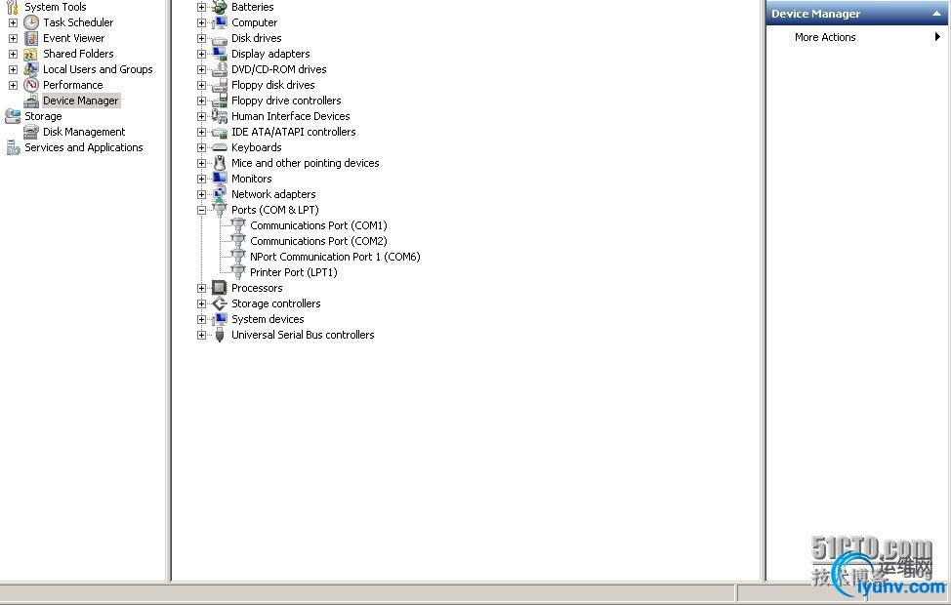Click the Keyboards icon
Viewport: 951px width, 605px height.
[220, 148]
